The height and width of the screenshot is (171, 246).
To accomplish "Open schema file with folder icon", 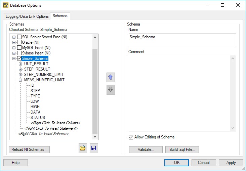I will pos(83,148).
